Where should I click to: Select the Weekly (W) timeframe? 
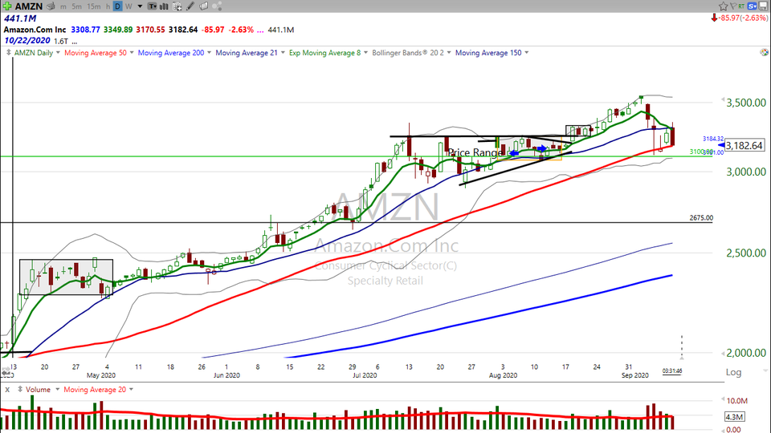pos(128,6)
